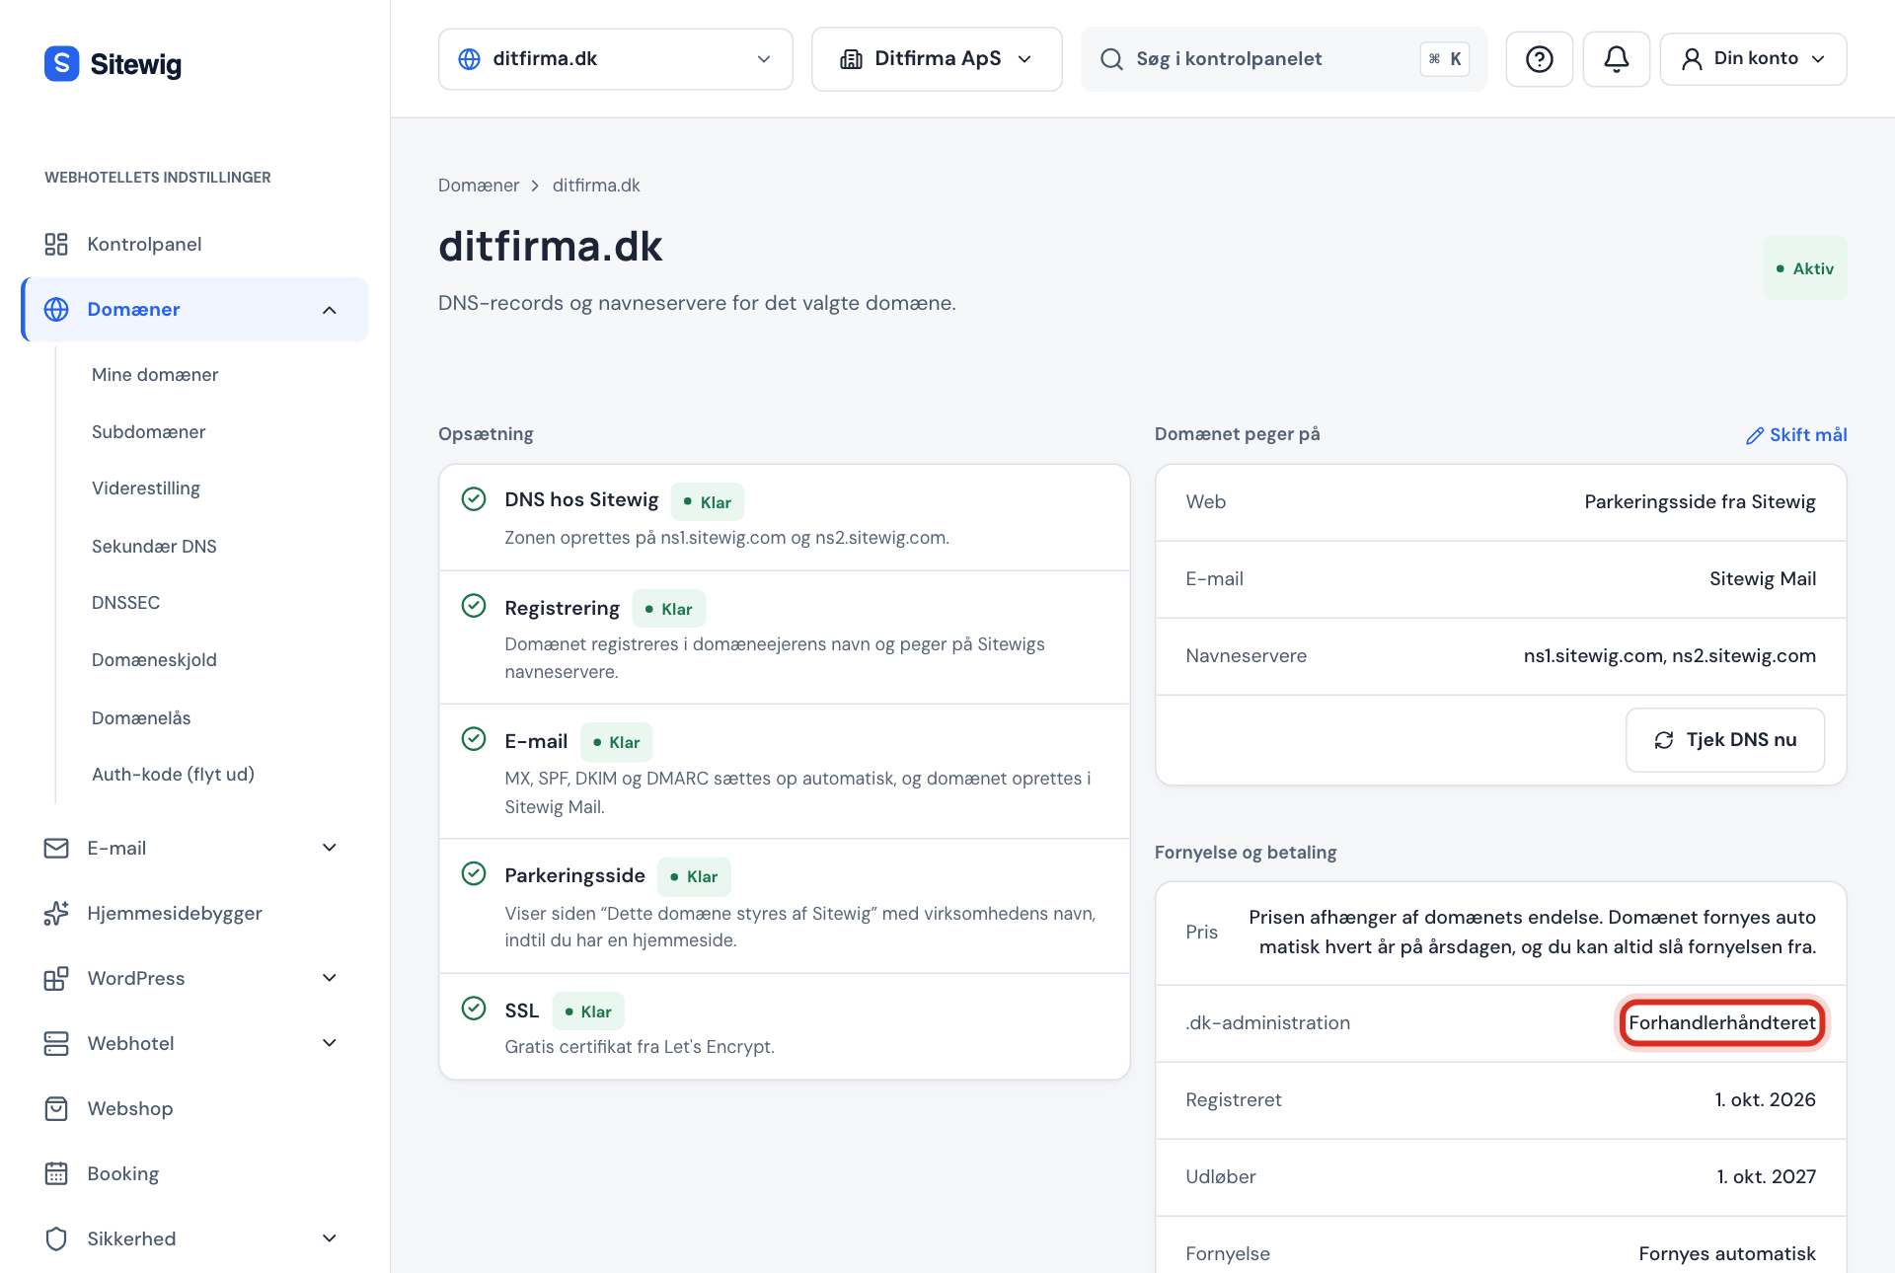Click the E-mail envelope icon in sidebar
Screen dimensions: 1895x1273
point(56,848)
